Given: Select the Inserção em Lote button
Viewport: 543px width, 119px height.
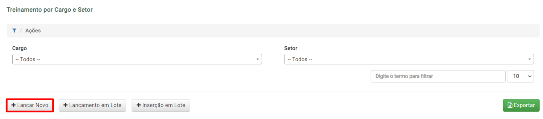Looking at the screenshot, I should click(161, 105).
